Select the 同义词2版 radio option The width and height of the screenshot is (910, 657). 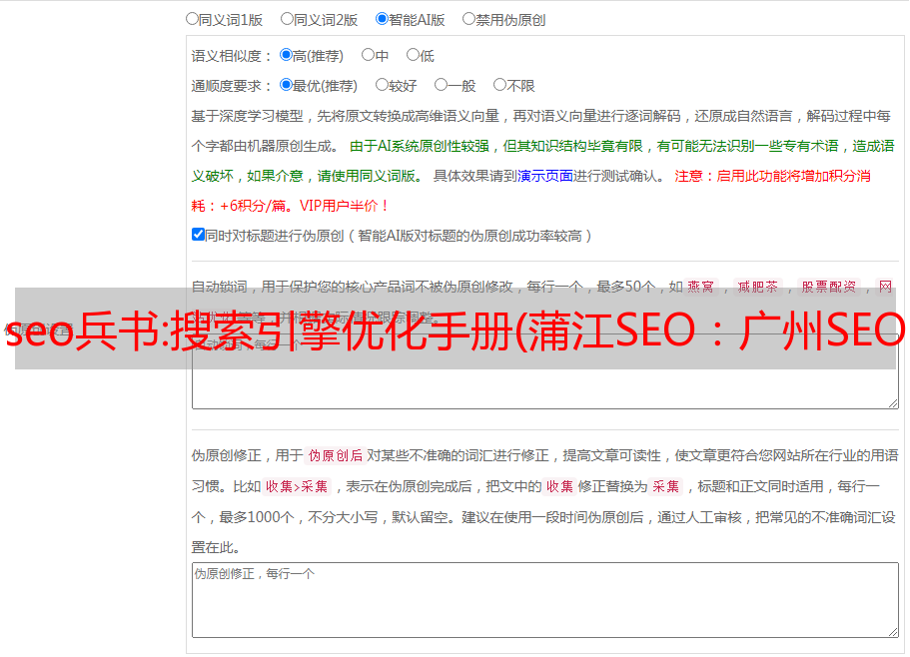(287, 19)
